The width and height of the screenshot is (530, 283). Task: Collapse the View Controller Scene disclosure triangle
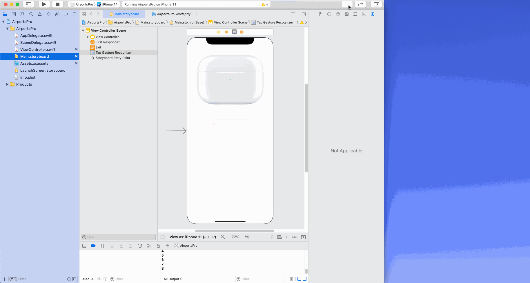pyautogui.click(x=83, y=30)
